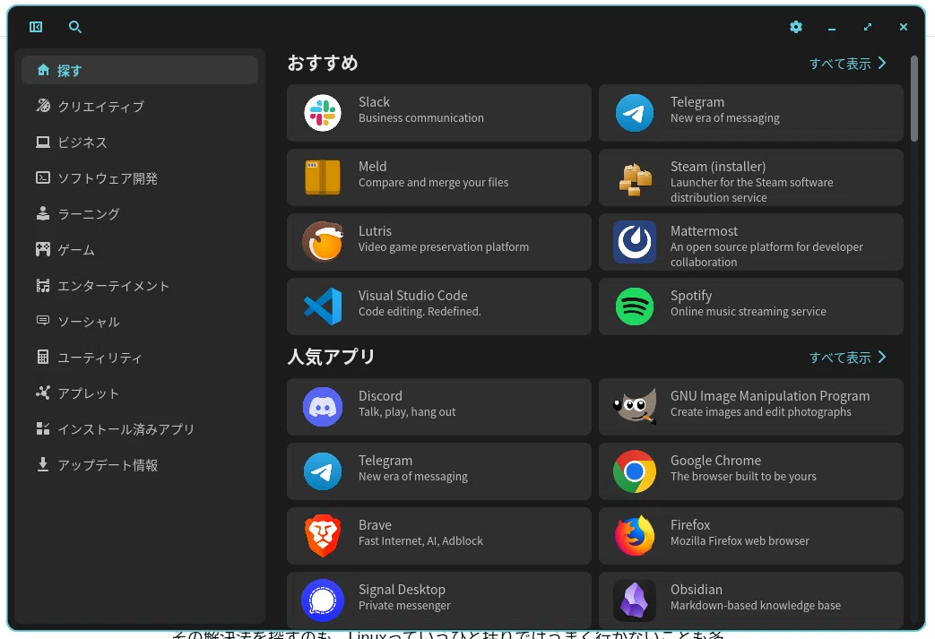Click the GIMP mascot icon
935x639 pixels.
pos(635,407)
